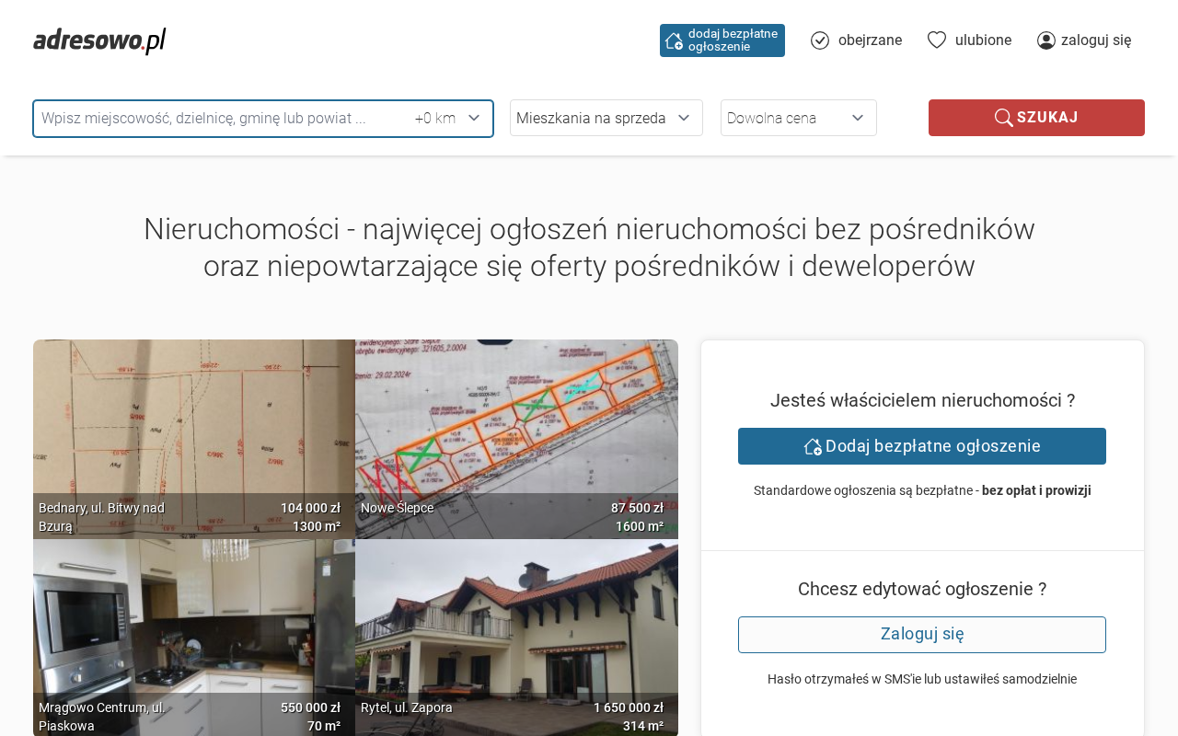View the Rytel, ul. Zapora house listing
The height and width of the screenshot is (736, 1178).
(516, 637)
